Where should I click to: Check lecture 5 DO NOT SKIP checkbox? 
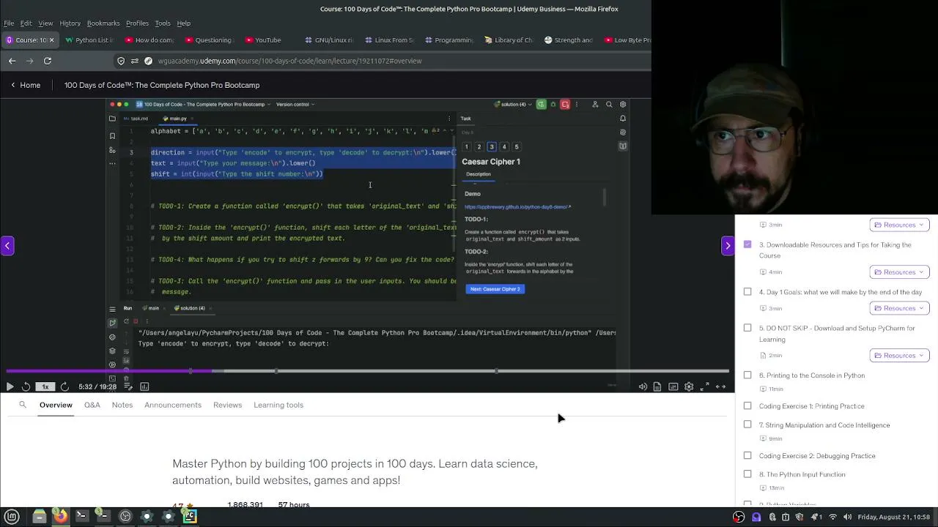pyautogui.click(x=747, y=328)
